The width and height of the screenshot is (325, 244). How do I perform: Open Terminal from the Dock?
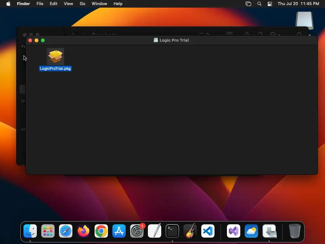pyautogui.click(x=172, y=231)
